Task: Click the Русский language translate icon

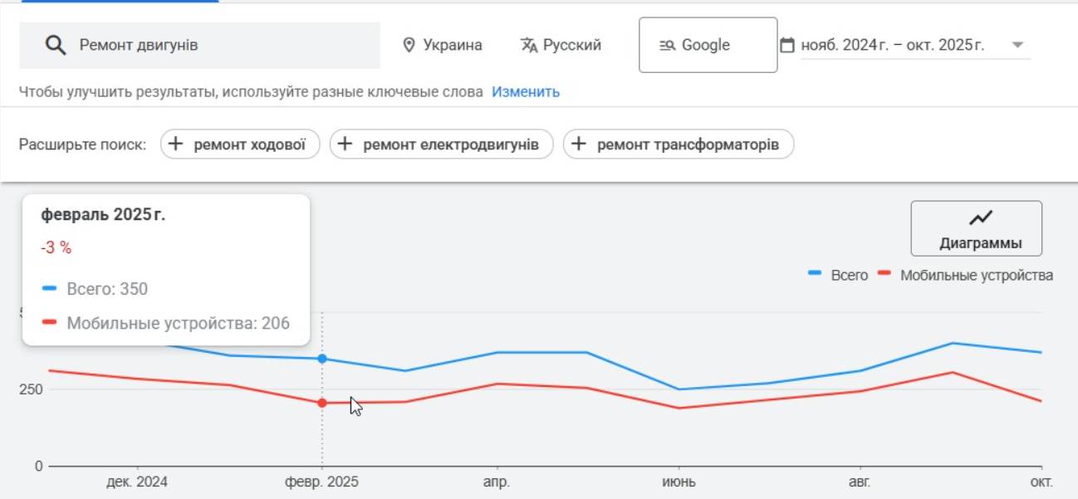Action: [x=529, y=45]
